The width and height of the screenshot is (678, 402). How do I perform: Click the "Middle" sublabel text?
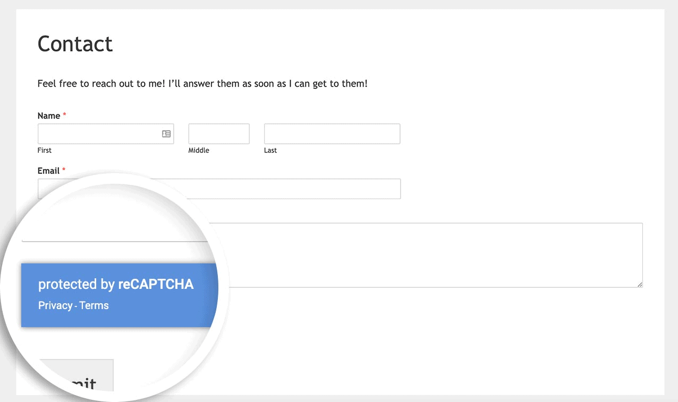[199, 150]
